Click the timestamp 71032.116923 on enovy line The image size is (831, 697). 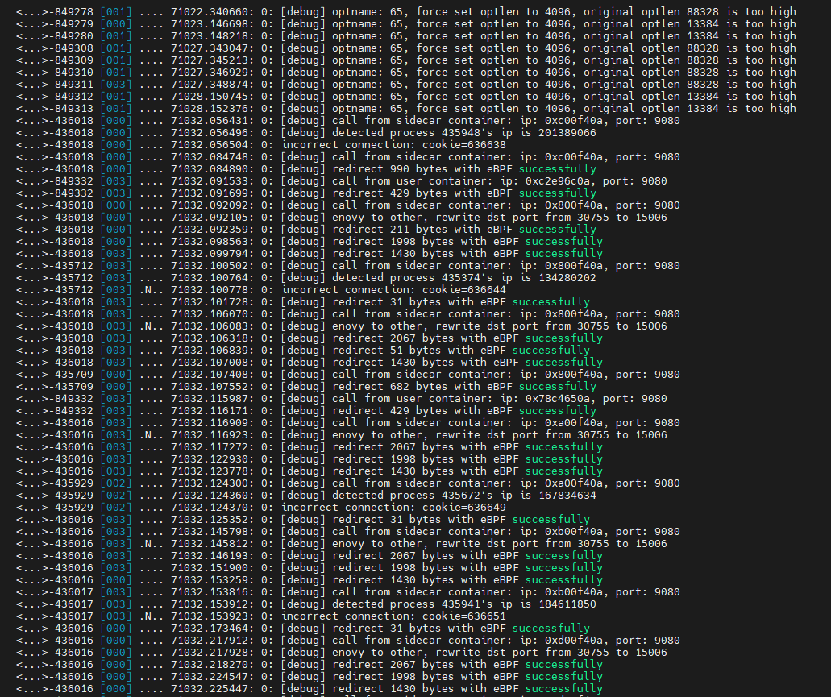tap(210, 435)
